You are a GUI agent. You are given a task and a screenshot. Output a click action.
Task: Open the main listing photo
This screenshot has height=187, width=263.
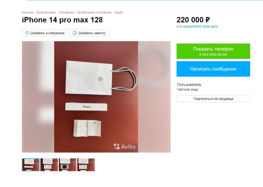[x=96, y=97]
